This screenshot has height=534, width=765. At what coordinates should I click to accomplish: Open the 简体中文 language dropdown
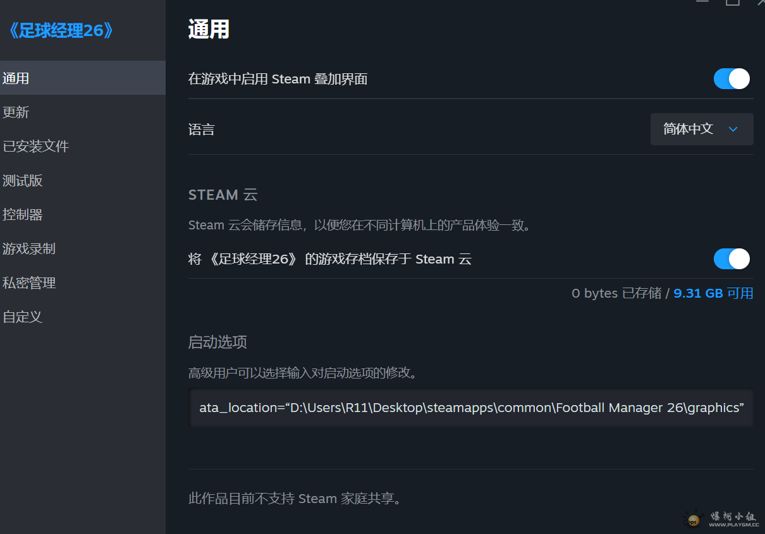pos(702,129)
